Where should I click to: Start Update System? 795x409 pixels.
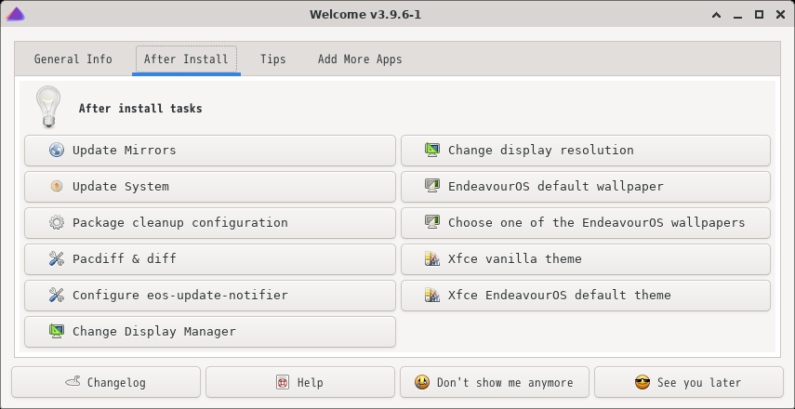click(x=210, y=187)
